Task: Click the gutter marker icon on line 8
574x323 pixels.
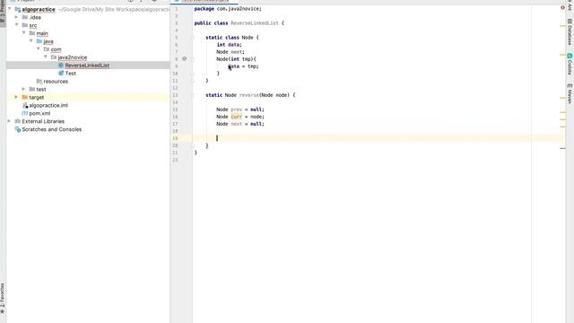Action: (185, 58)
